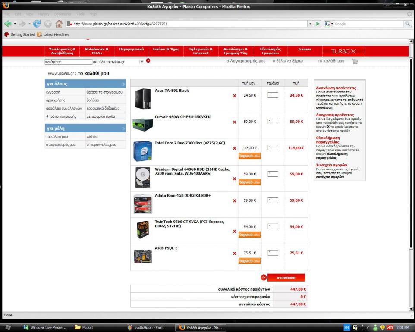
Task: Open the Games menu
Action: (305, 51)
